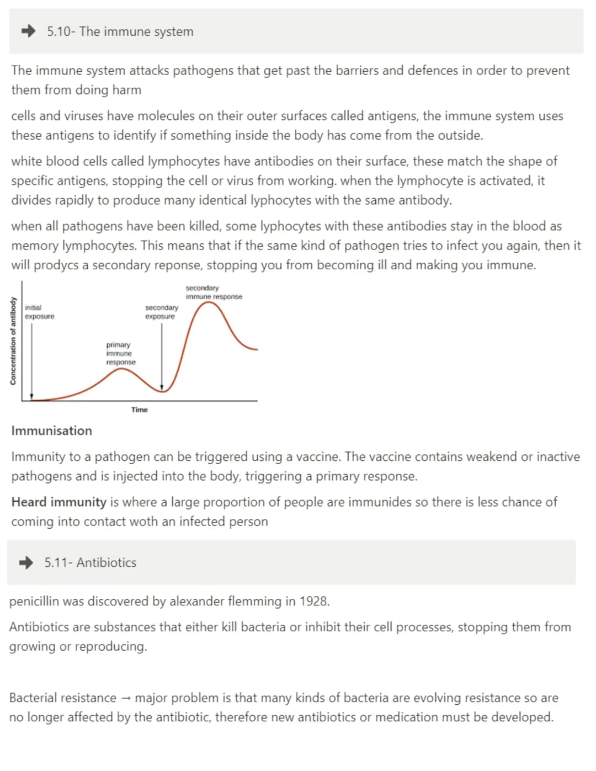This screenshot has height=771, width=596.
Task: Click the arrow icon beside 5.10 heading
Action: [29, 31]
